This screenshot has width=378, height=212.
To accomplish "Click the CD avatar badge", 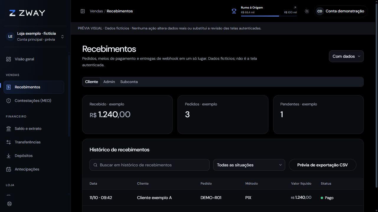I will (320, 11).
